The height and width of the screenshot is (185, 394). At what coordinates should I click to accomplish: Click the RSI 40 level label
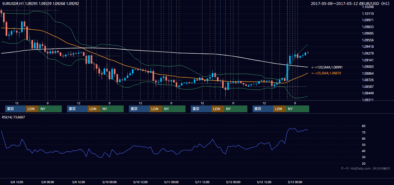click(x=364, y=151)
